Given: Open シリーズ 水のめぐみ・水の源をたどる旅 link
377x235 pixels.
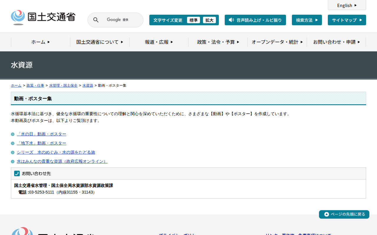Looking at the screenshot, I should (x=56, y=152).
